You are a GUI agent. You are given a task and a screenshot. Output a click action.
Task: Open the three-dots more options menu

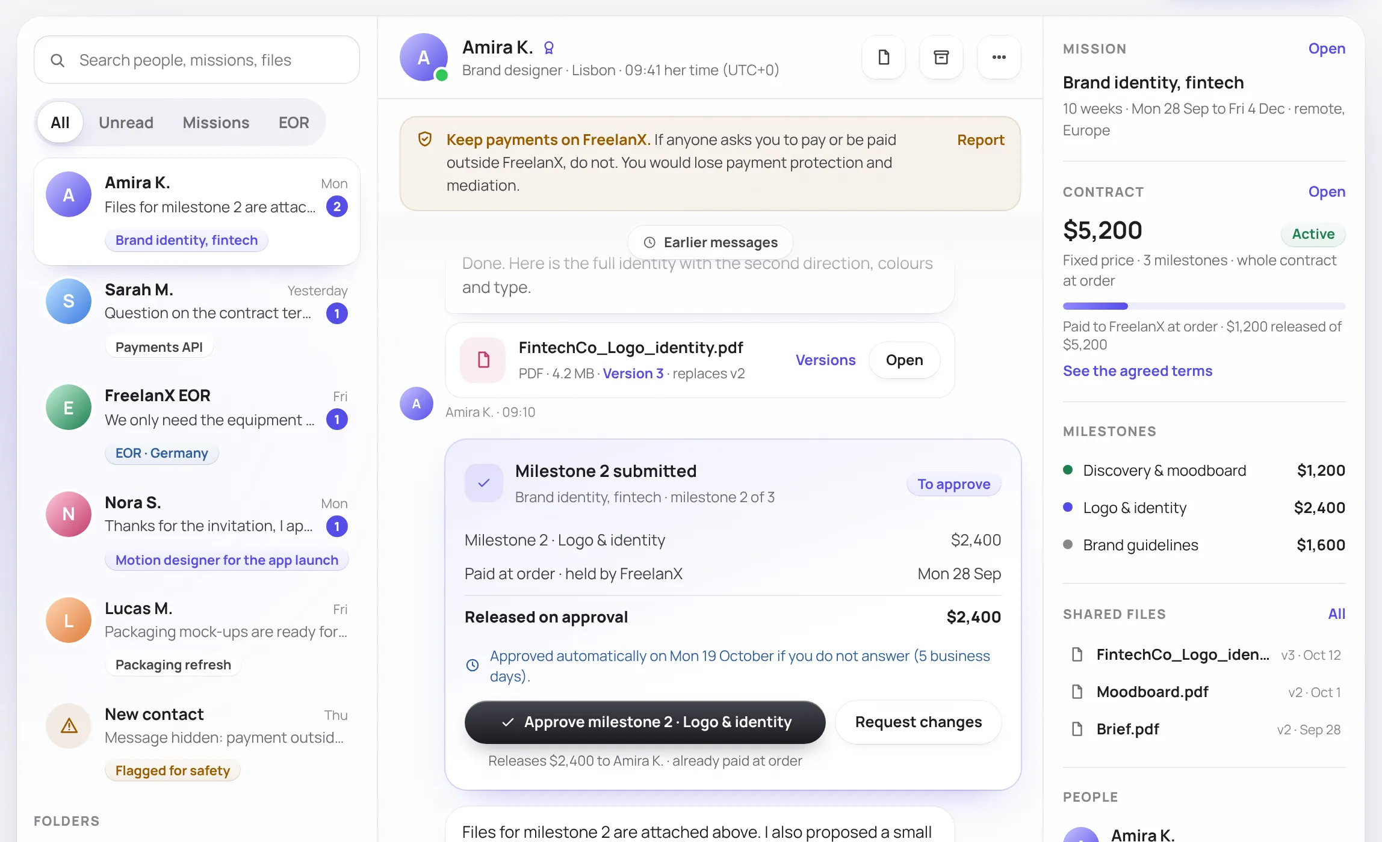[999, 57]
